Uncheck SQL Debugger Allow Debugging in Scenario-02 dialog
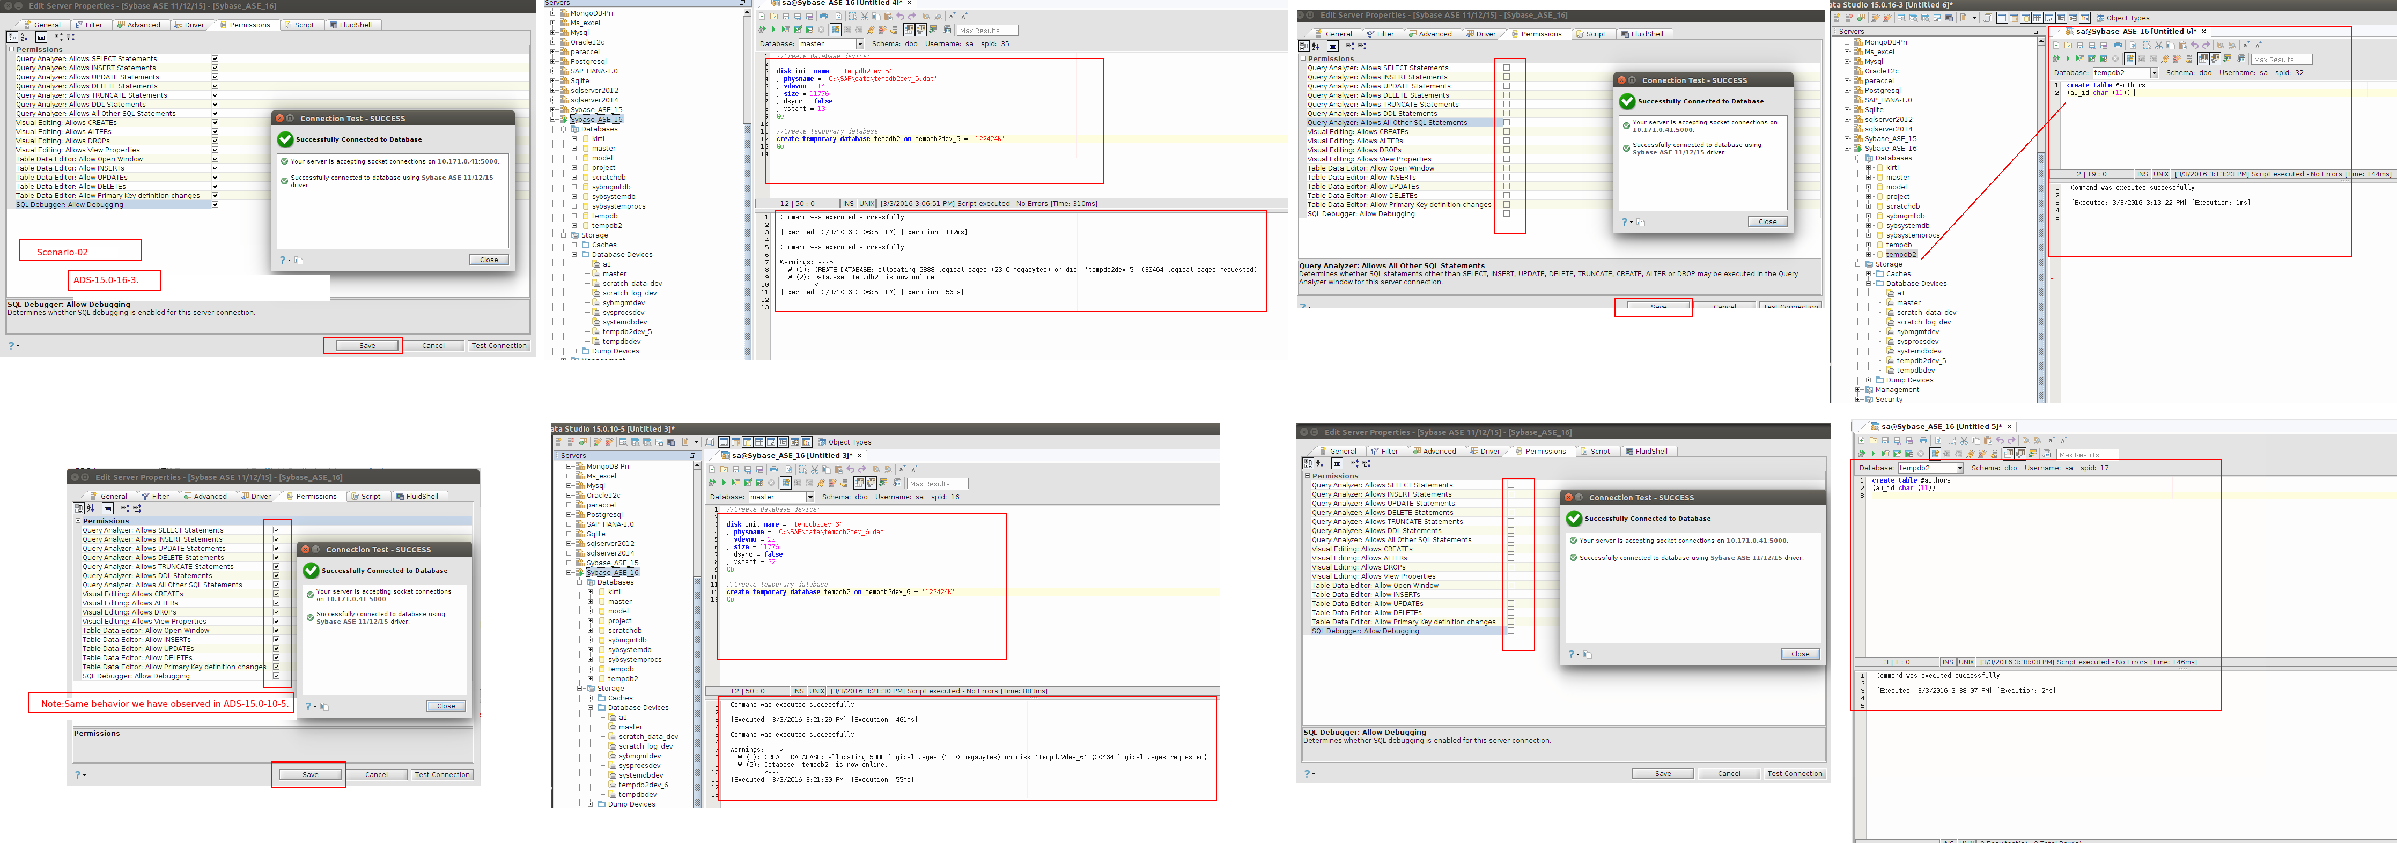 point(215,205)
